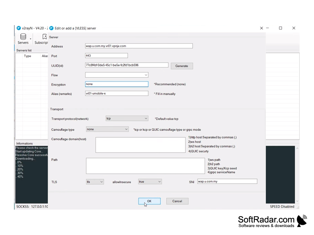Click the VLESS dialog logo icon
Image resolution: width=314 pixels, height=235 pixels.
click(52, 28)
